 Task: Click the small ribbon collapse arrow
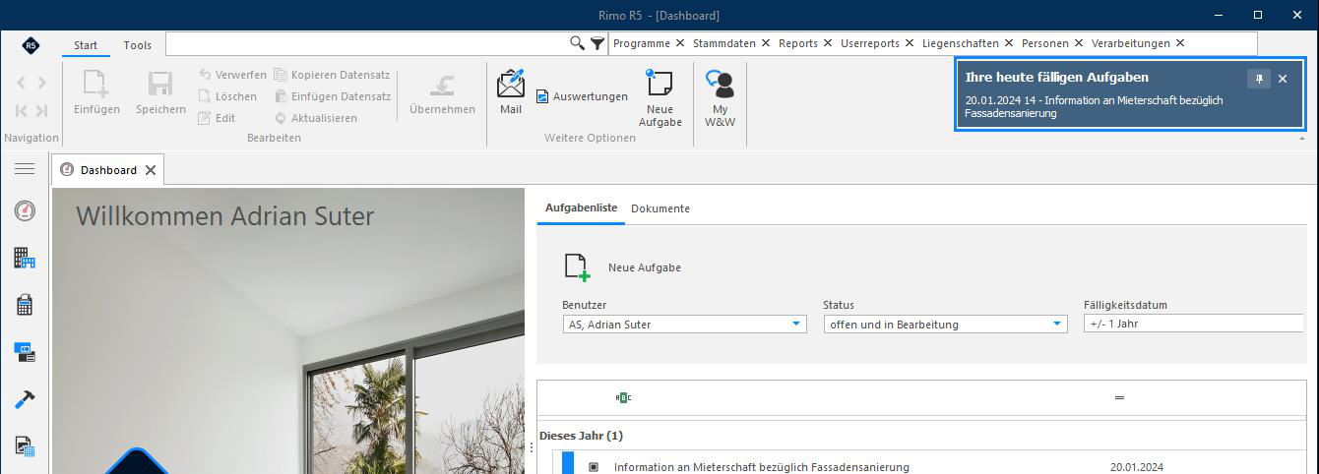click(x=1302, y=140)
